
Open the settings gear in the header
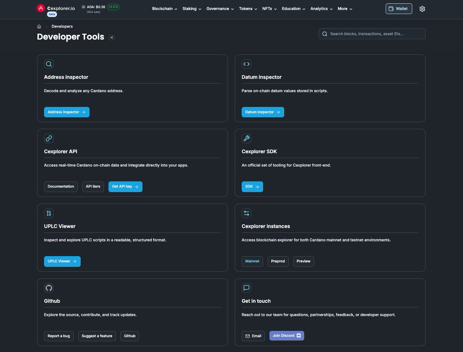click(422, 8)
